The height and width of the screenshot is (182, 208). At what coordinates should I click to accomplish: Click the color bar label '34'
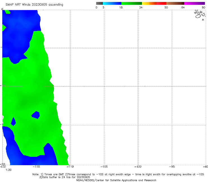point(141,7)
